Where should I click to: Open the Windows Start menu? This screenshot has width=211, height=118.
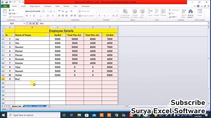(3, 115)
